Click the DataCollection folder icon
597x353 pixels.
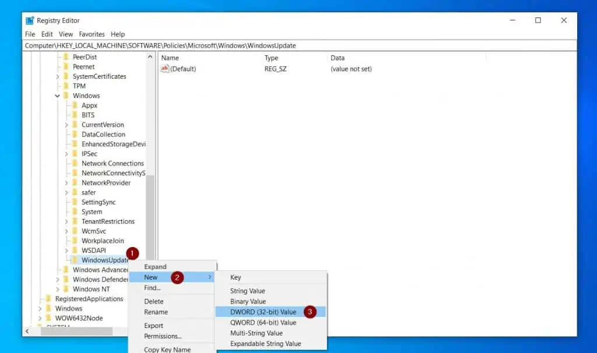pos(75,135)
